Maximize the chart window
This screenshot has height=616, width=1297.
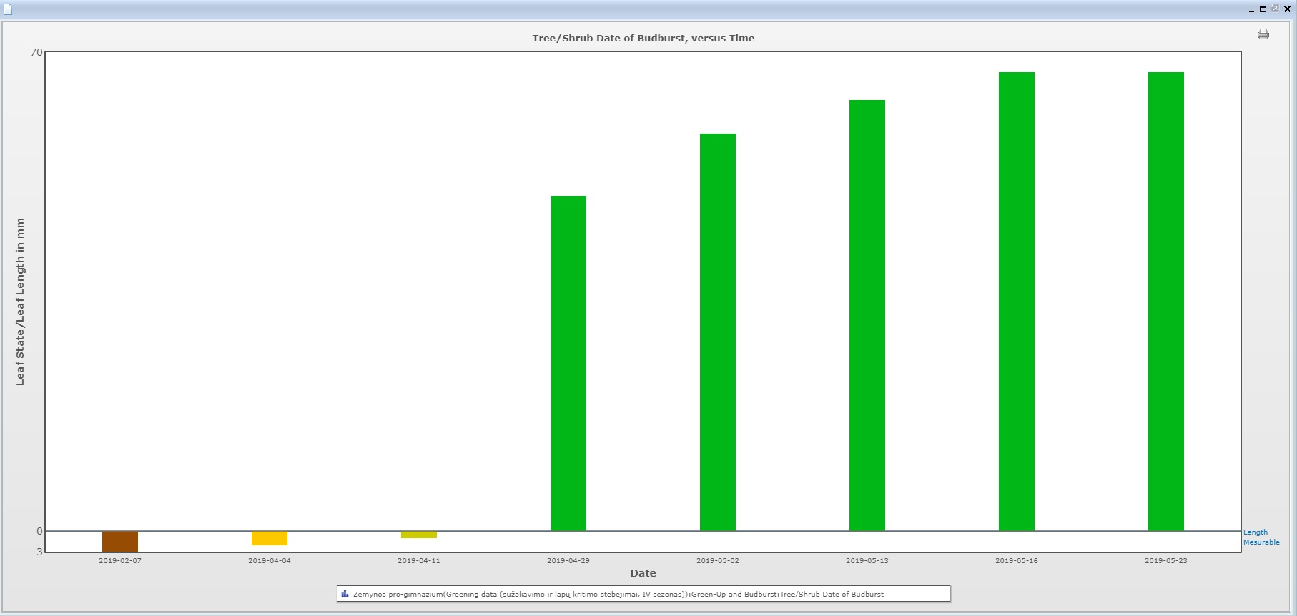(1263, 9)
